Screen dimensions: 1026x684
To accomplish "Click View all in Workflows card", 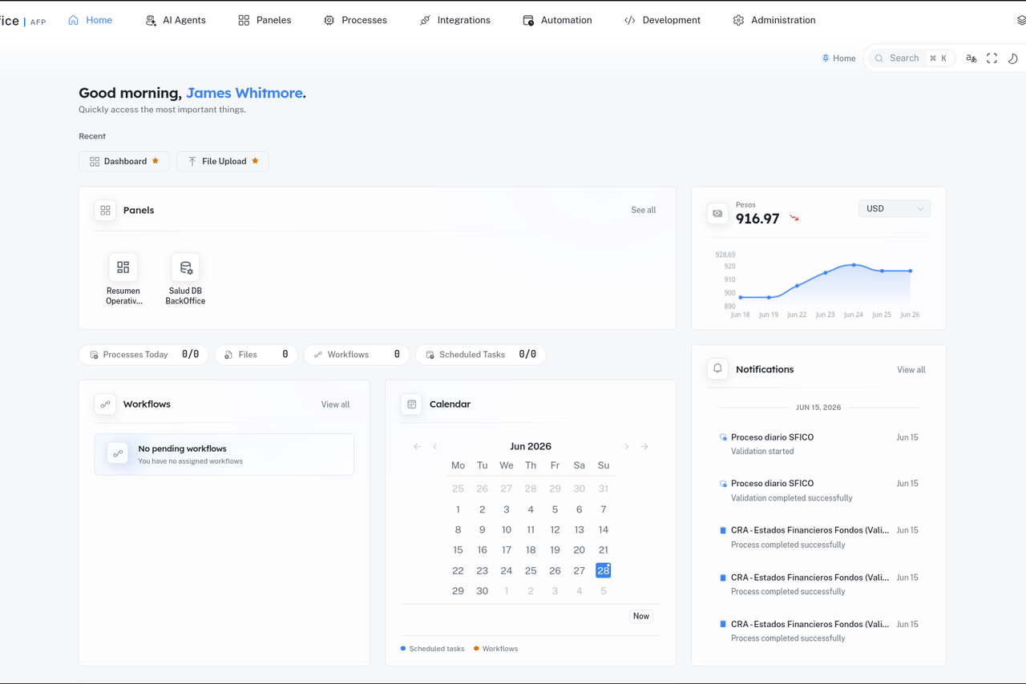I will pyautogui.click(x=335, y=404).
